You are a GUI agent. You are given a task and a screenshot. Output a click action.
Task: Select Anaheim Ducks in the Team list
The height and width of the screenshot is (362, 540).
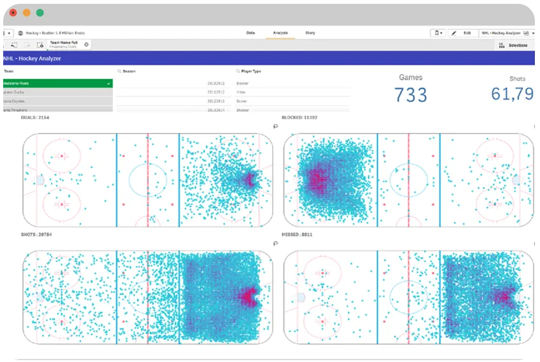point(58,92)
